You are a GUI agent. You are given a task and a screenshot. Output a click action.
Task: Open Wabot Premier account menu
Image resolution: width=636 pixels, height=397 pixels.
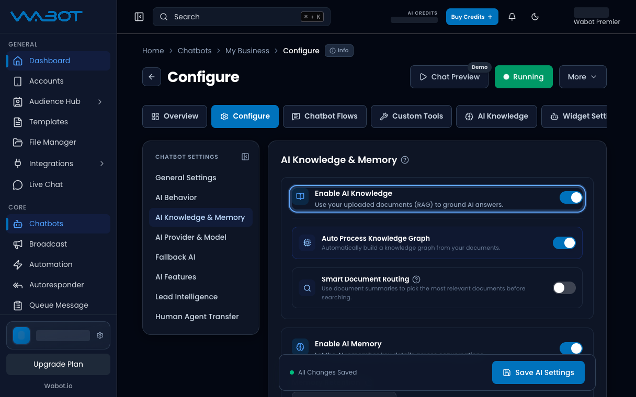tap(597, 17)
